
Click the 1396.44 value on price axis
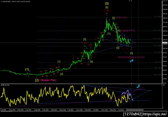coord(165,35)
